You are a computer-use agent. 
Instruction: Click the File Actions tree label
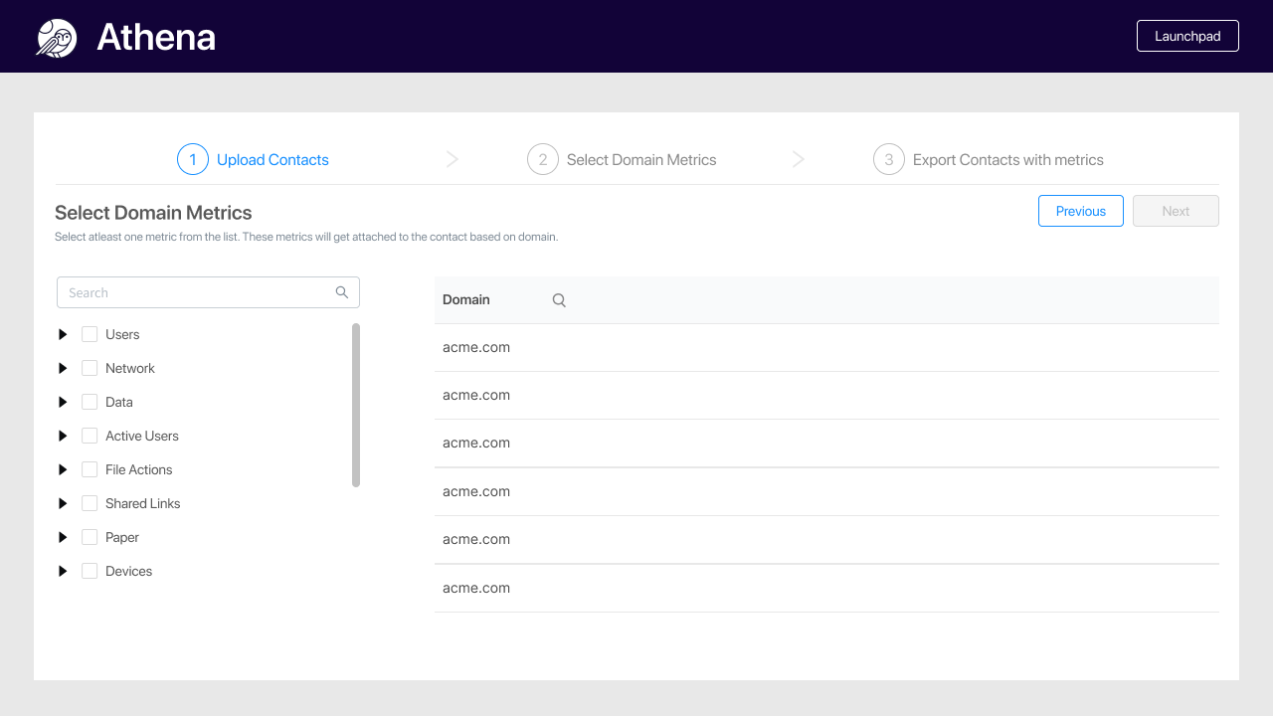pos(139,469)
